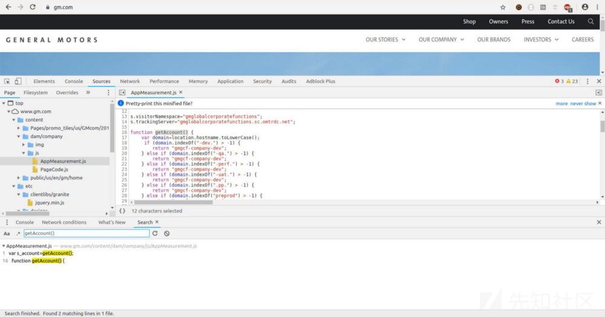
Task: Expand the img folder
Action: pyautogui.click(x=24, y=145)
